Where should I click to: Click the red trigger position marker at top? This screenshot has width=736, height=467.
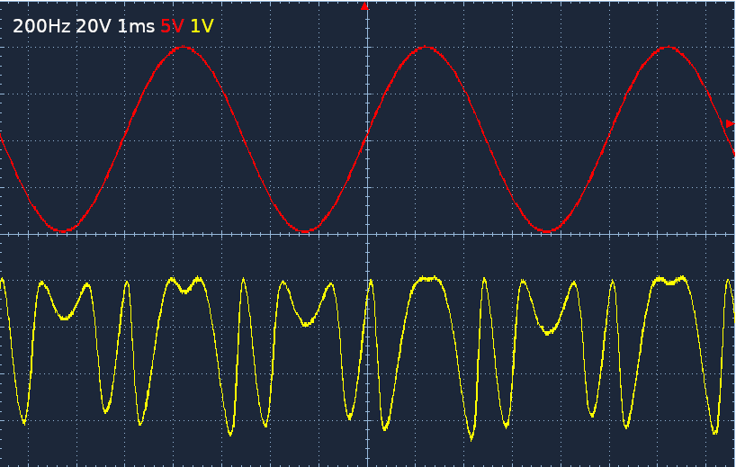point(364,6)
